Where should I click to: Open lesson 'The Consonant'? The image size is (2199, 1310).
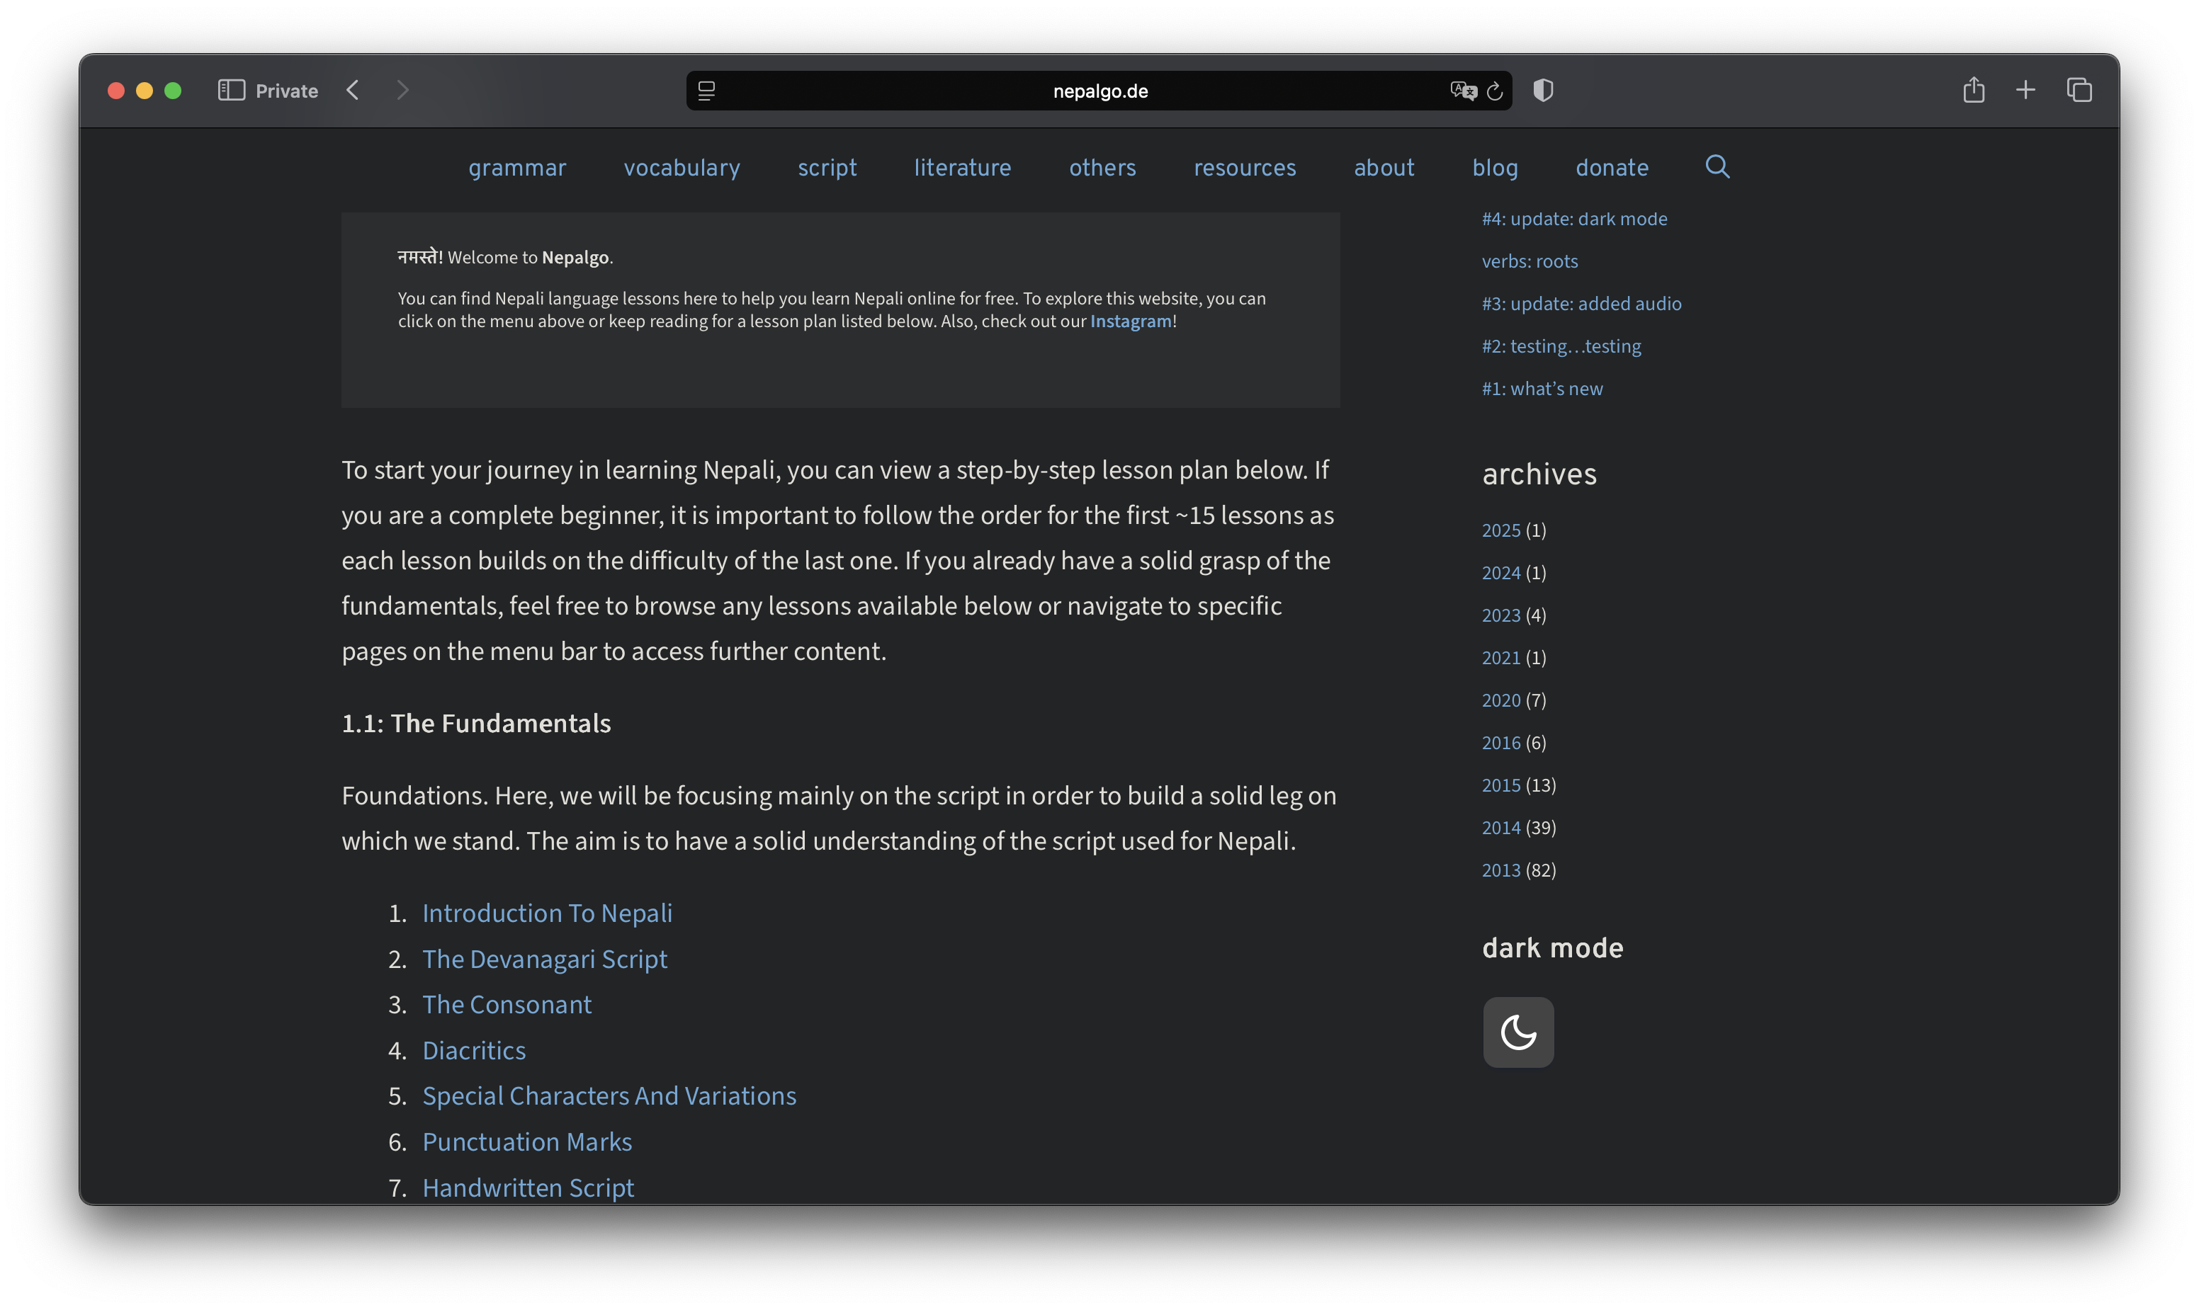coord(507,1005)
